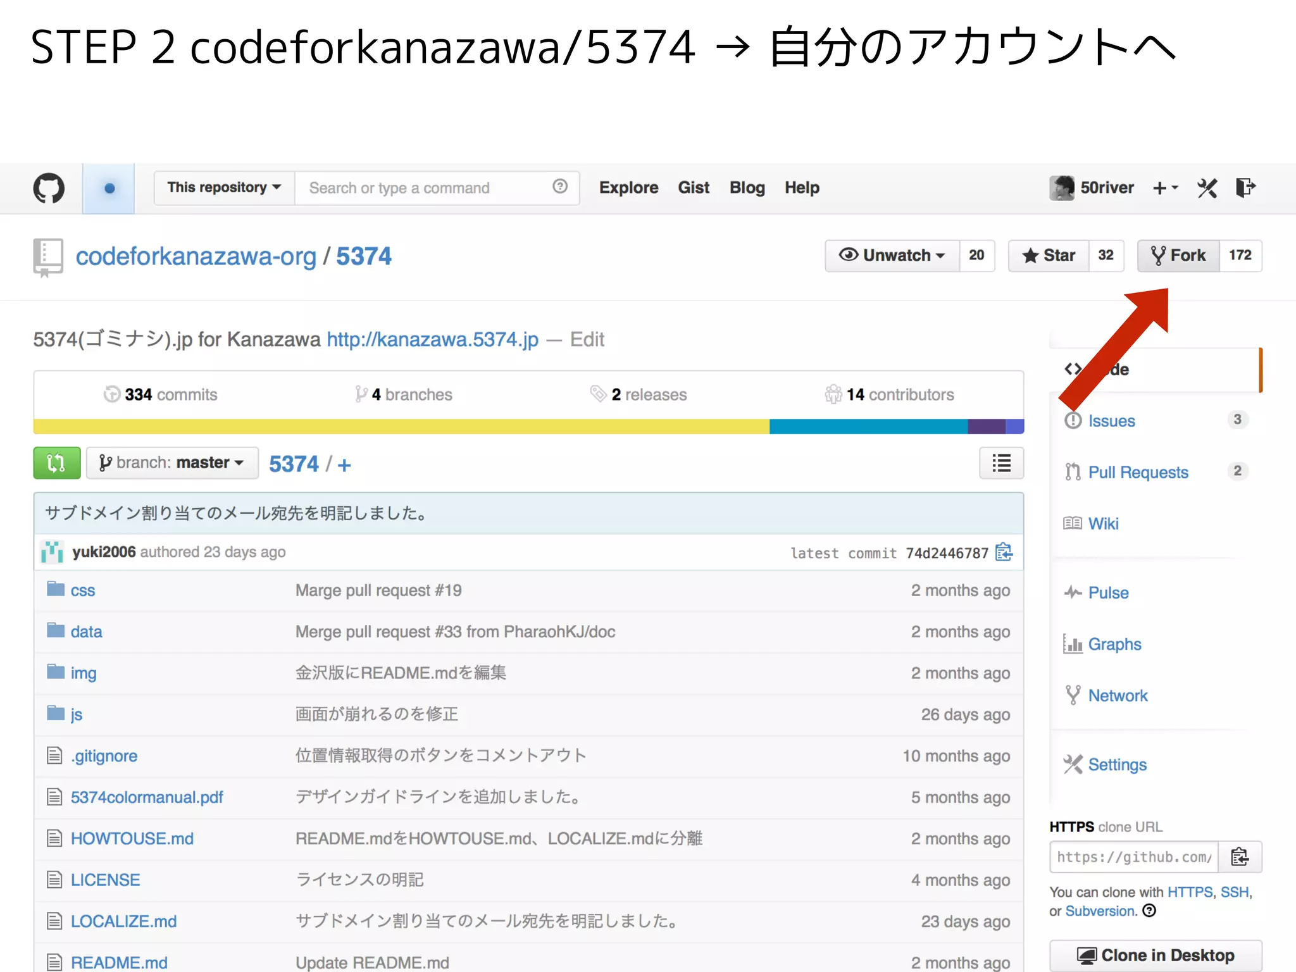This screenshot has height=972, width=1296.
Task: Click the LICENSE file icon
Action: [x=55, y=879]
